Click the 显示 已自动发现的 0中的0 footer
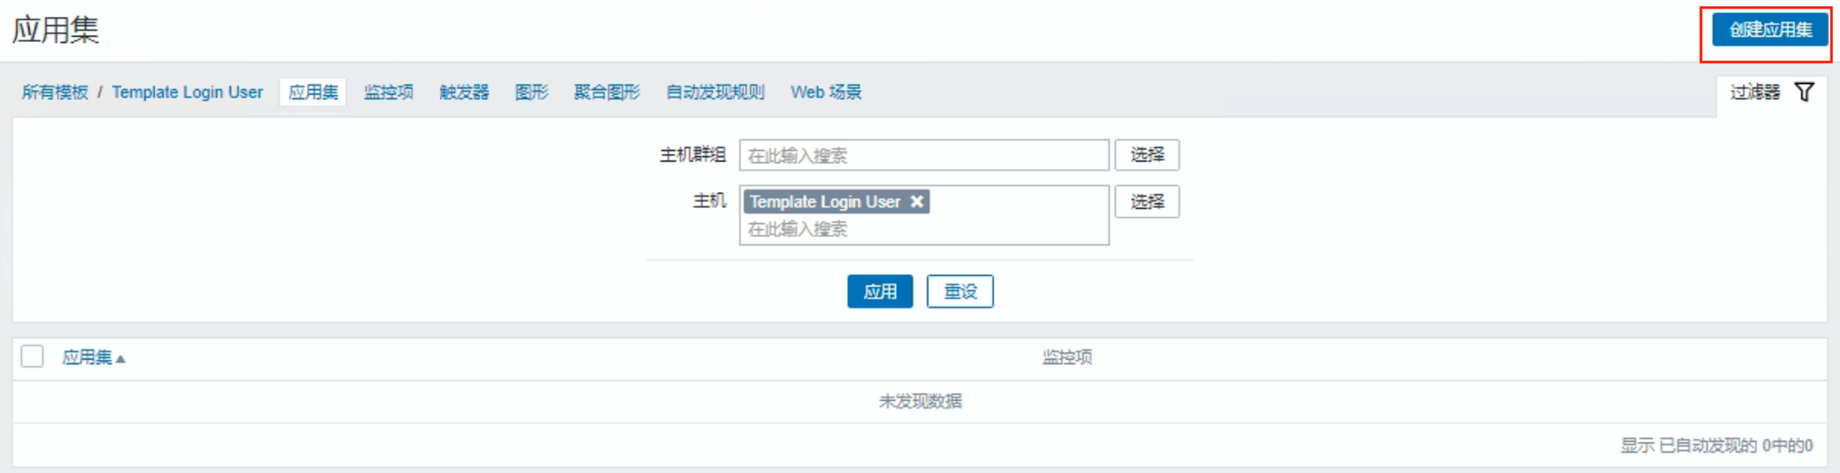The width and height of the screenshot is (1840, 473). (1716, 446)
